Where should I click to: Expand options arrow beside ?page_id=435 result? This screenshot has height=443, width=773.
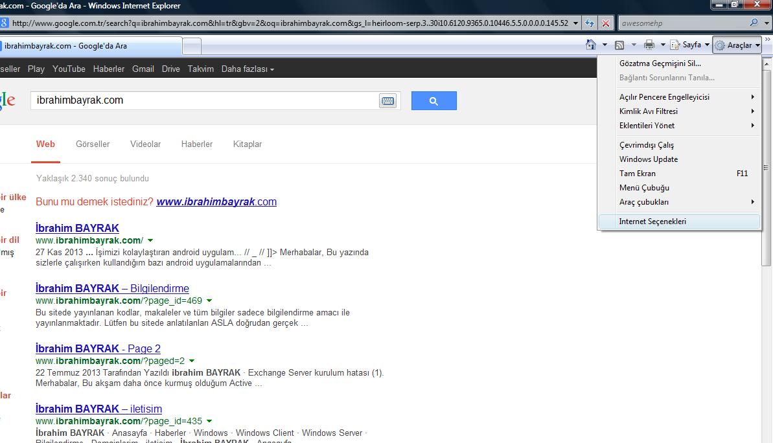[209, 422]
